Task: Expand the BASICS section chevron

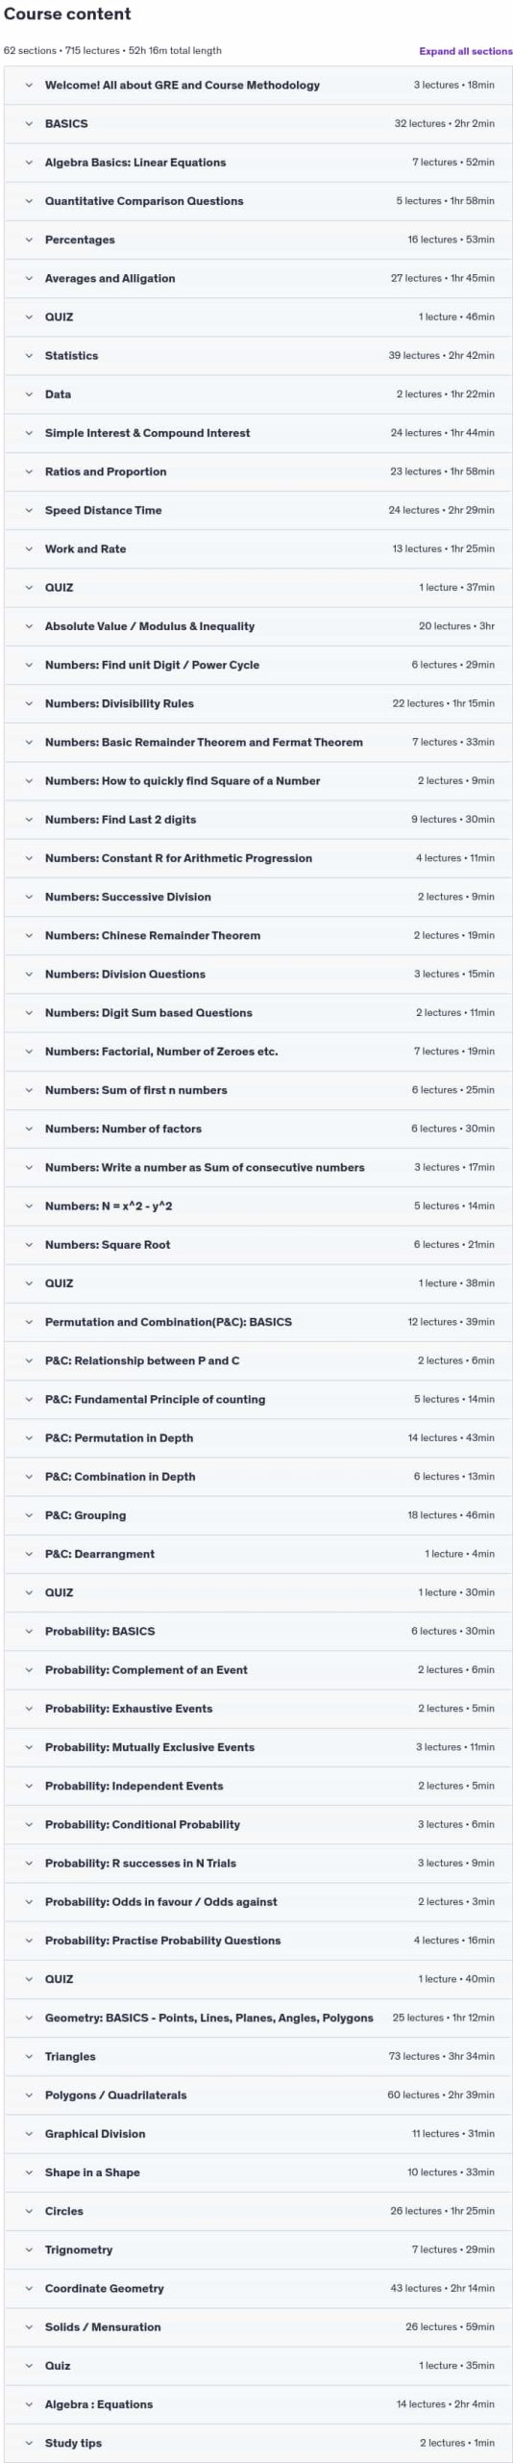Action: coord(29,124)
